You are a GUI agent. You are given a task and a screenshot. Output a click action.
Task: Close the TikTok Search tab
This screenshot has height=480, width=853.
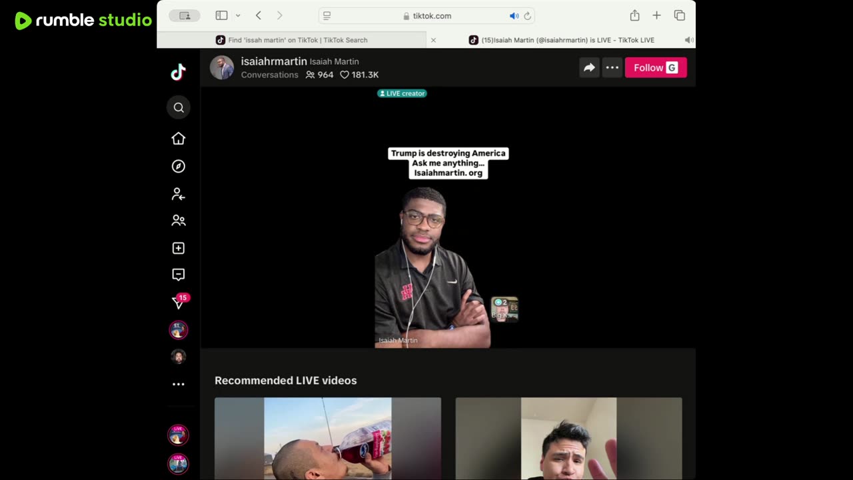click(433, 40)
